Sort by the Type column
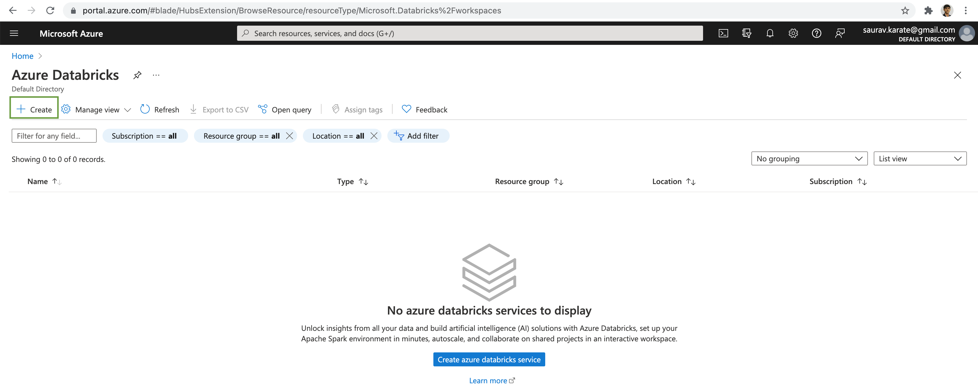This screenshot has height=392, width=978. tap(352, 181)
